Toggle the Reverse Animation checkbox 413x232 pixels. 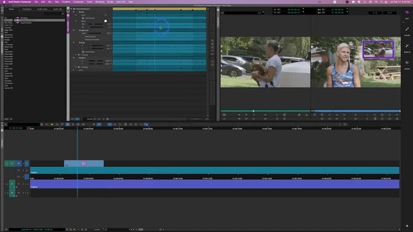[83, 39]
